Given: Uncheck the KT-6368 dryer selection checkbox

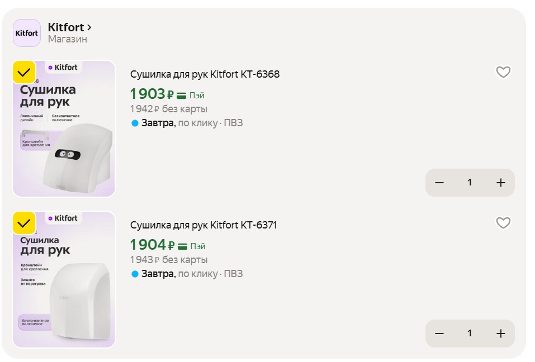Looking at the screenshot, I should pos(24,73).
